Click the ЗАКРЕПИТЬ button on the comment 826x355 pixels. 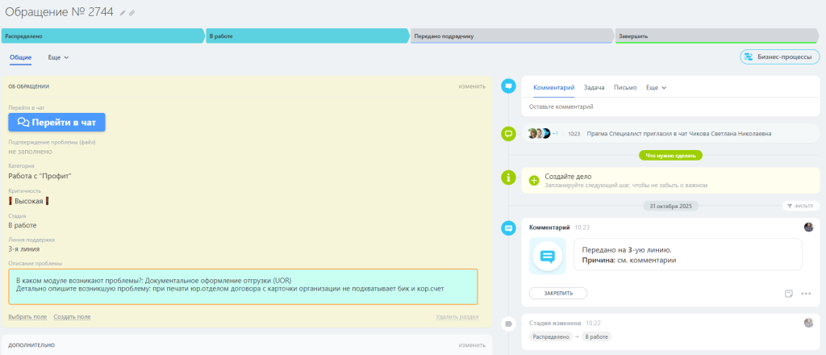tap(558, 294)
